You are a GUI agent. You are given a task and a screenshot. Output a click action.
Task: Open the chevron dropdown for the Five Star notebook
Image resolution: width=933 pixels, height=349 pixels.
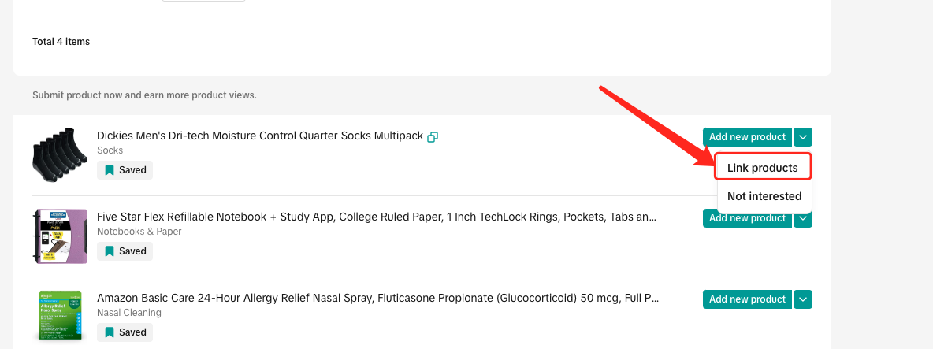pos(802,218)
